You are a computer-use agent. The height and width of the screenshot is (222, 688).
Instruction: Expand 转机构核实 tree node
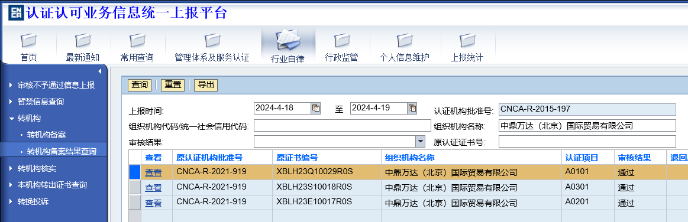pyautogui.click(x=11, y=169)
